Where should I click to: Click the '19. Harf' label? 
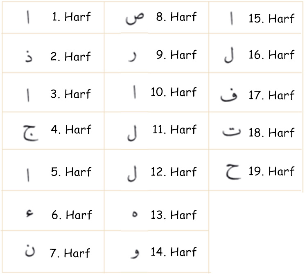[271, 171]
